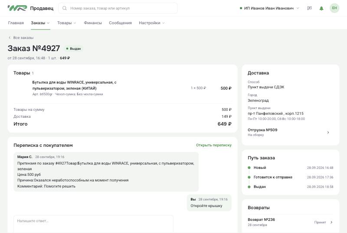
Task: Click the Принят return status
Action: [x=320, y=222]
